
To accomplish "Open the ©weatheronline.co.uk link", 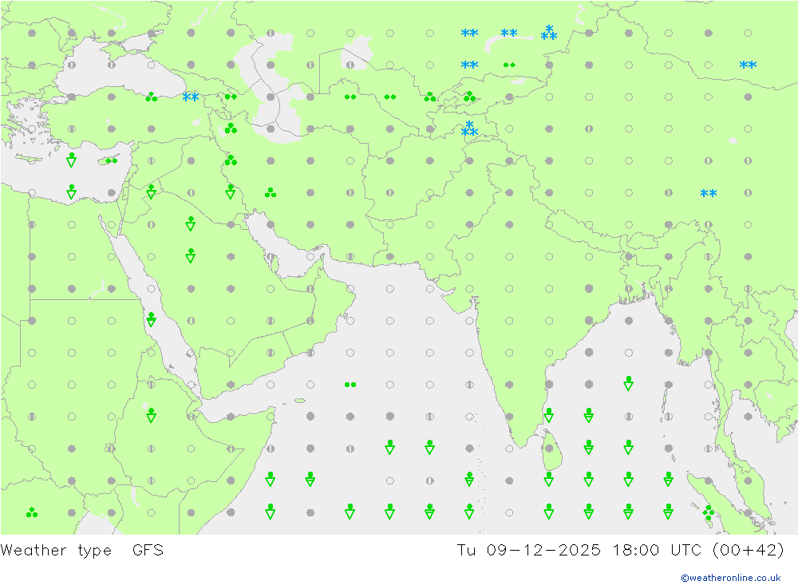I will click(730, 578).
